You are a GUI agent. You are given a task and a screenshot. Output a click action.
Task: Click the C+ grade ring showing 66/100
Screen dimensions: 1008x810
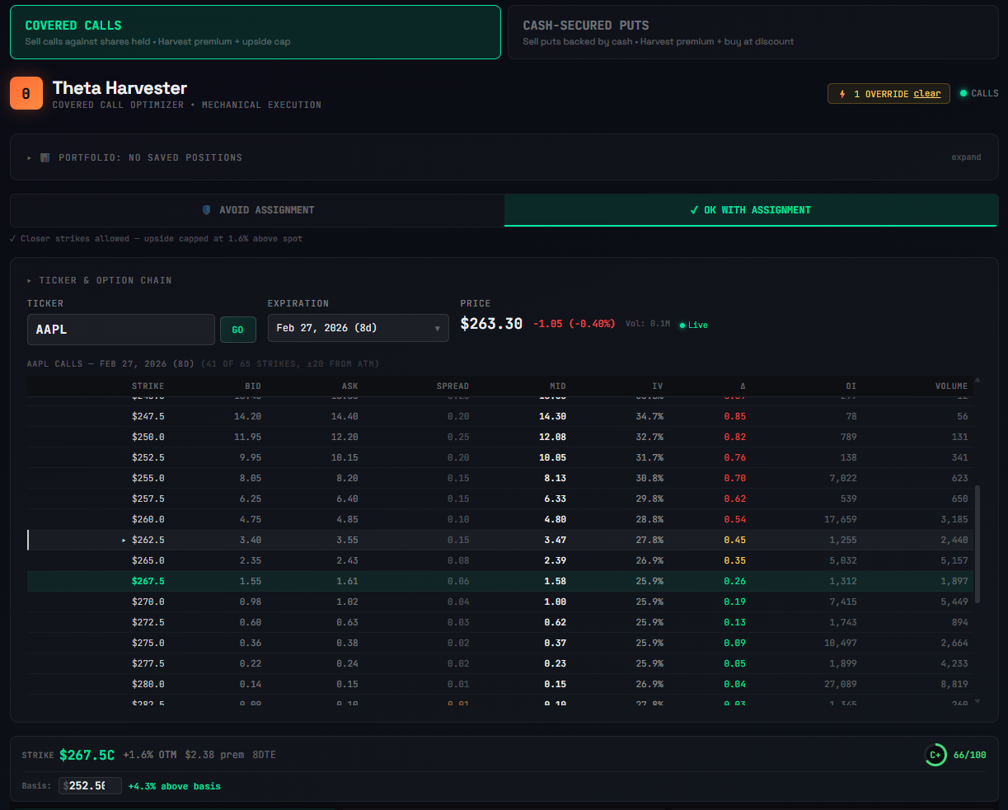pyautogui.click(x=936, y=754)
